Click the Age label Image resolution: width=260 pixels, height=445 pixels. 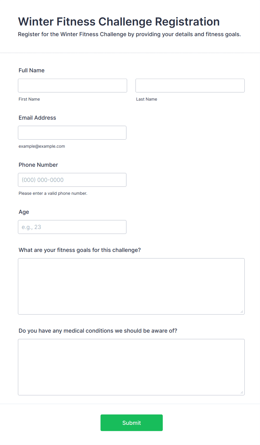24,212
